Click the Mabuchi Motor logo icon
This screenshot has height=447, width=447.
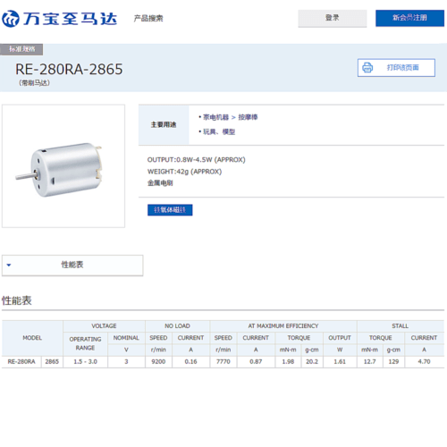[x=11, y=19]
